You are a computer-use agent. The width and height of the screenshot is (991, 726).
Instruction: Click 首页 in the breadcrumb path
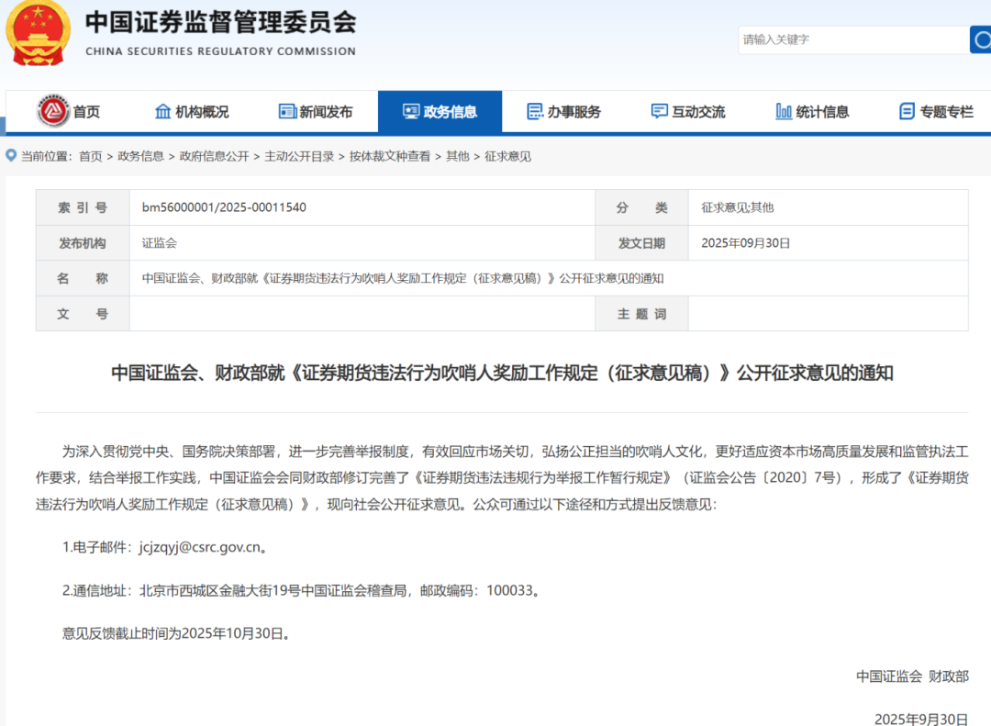pos(90,157)
